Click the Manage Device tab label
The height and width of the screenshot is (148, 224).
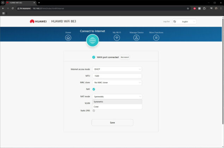(137, 32)
